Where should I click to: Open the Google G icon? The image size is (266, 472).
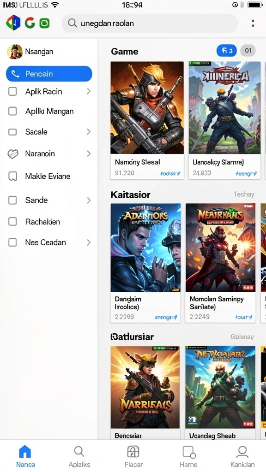coord(30,23)
